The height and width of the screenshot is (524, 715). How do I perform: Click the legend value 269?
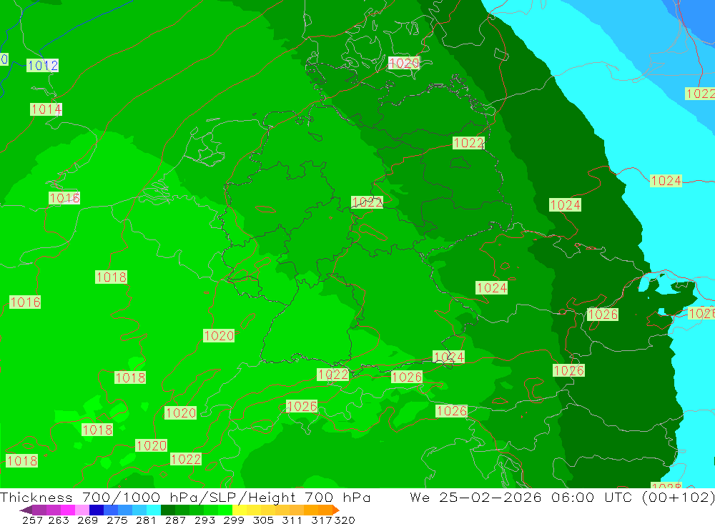pos(87,520)
